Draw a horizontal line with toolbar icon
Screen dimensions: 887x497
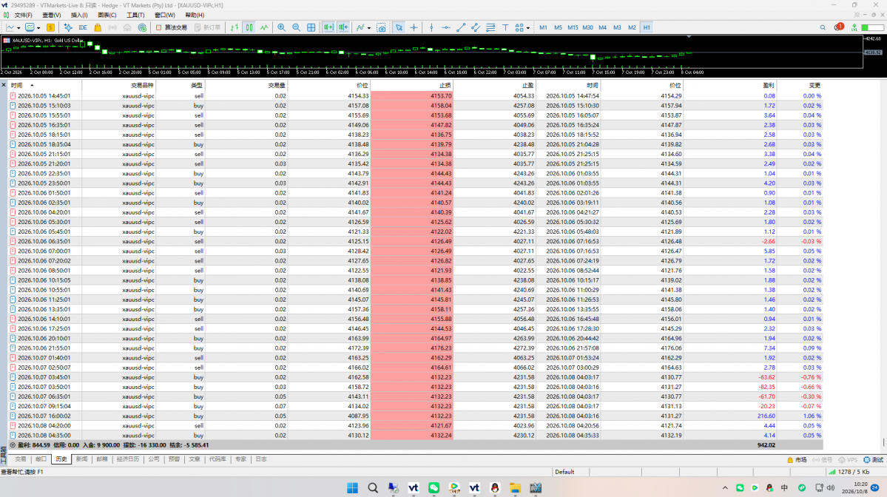pyautogui.click(x=446, y=27)
